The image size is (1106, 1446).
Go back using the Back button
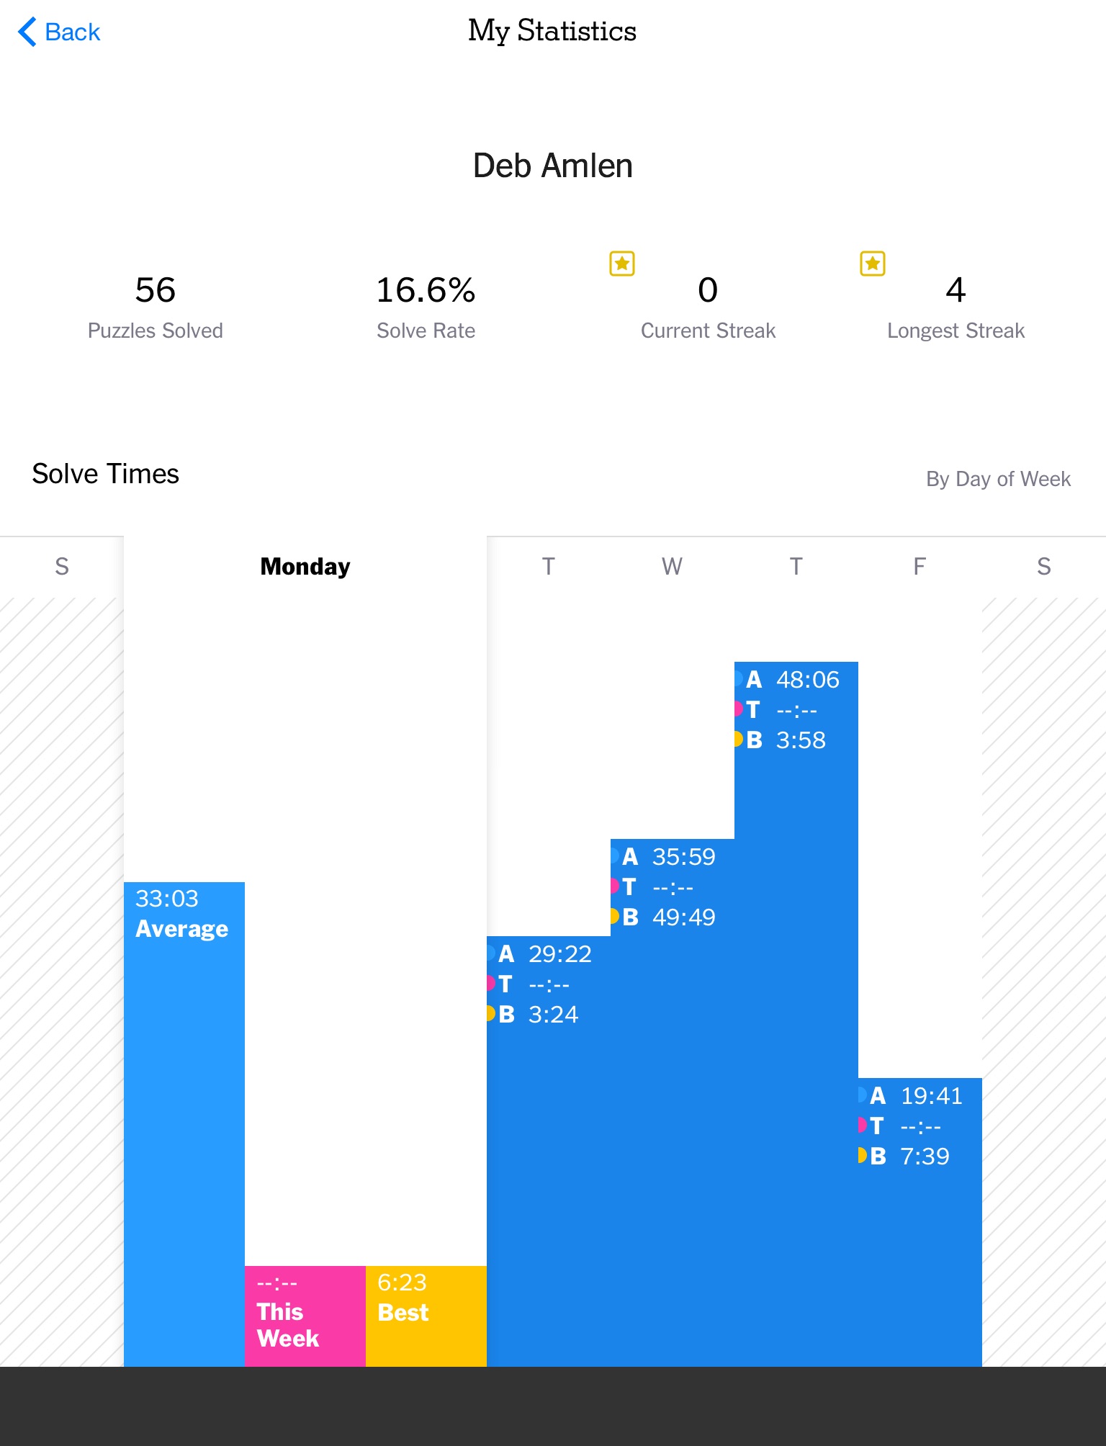[x=59, y=32]
